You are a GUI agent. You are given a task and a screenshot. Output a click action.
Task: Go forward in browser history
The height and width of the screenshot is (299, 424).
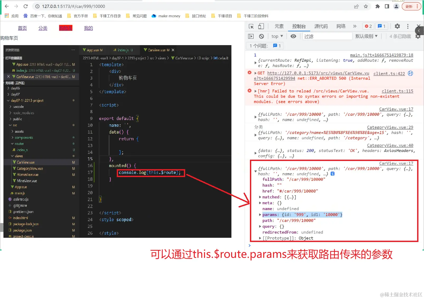point(16,6)
